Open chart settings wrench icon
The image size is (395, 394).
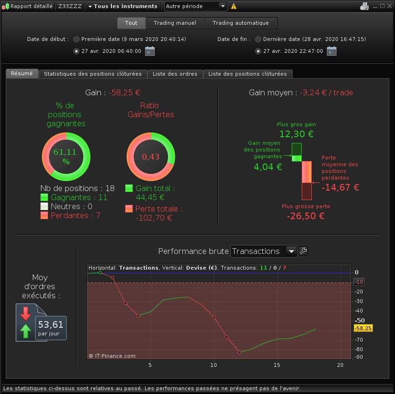(x=303, y=251)
